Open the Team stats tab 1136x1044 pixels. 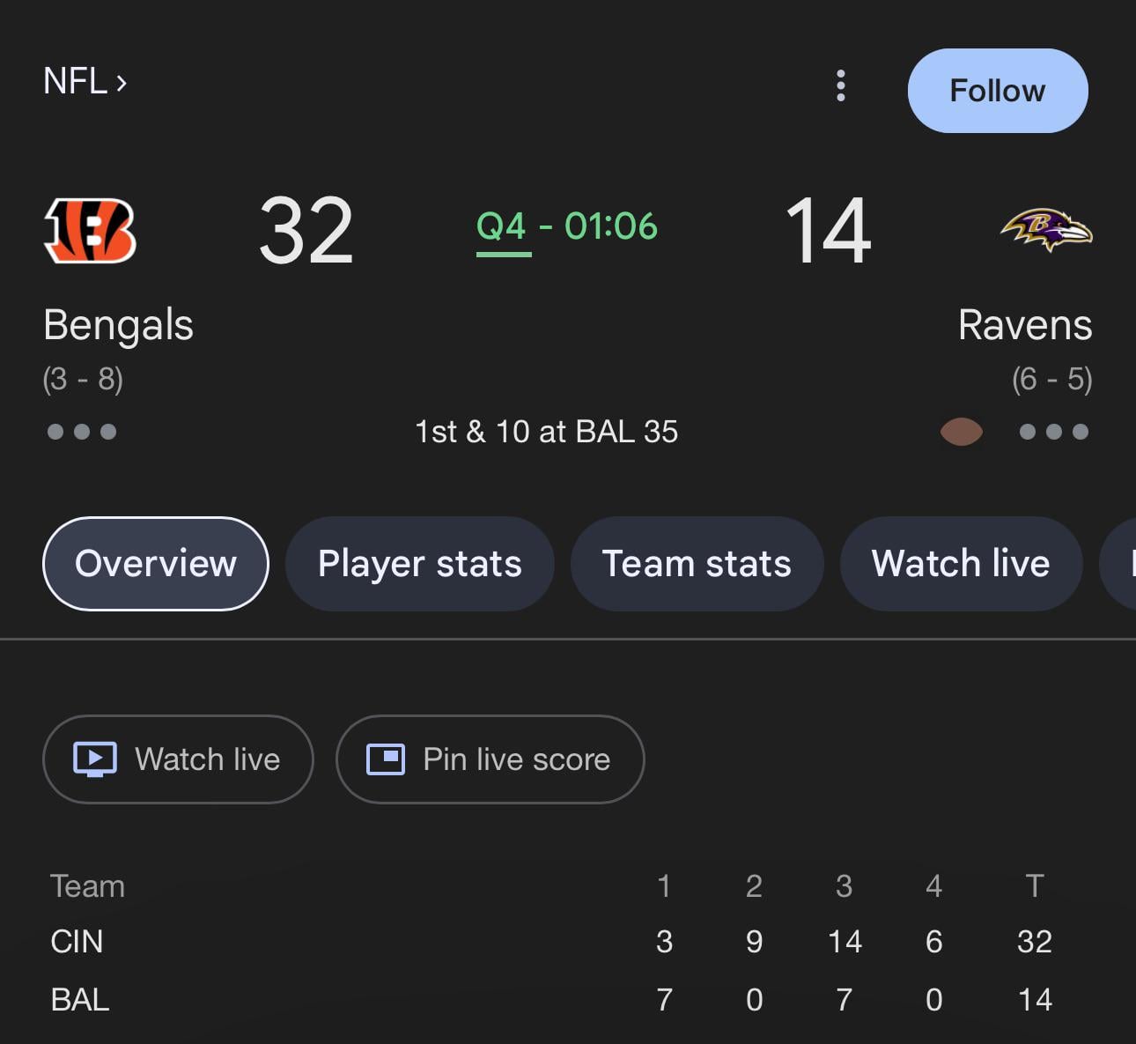click(x=697, y=564)
